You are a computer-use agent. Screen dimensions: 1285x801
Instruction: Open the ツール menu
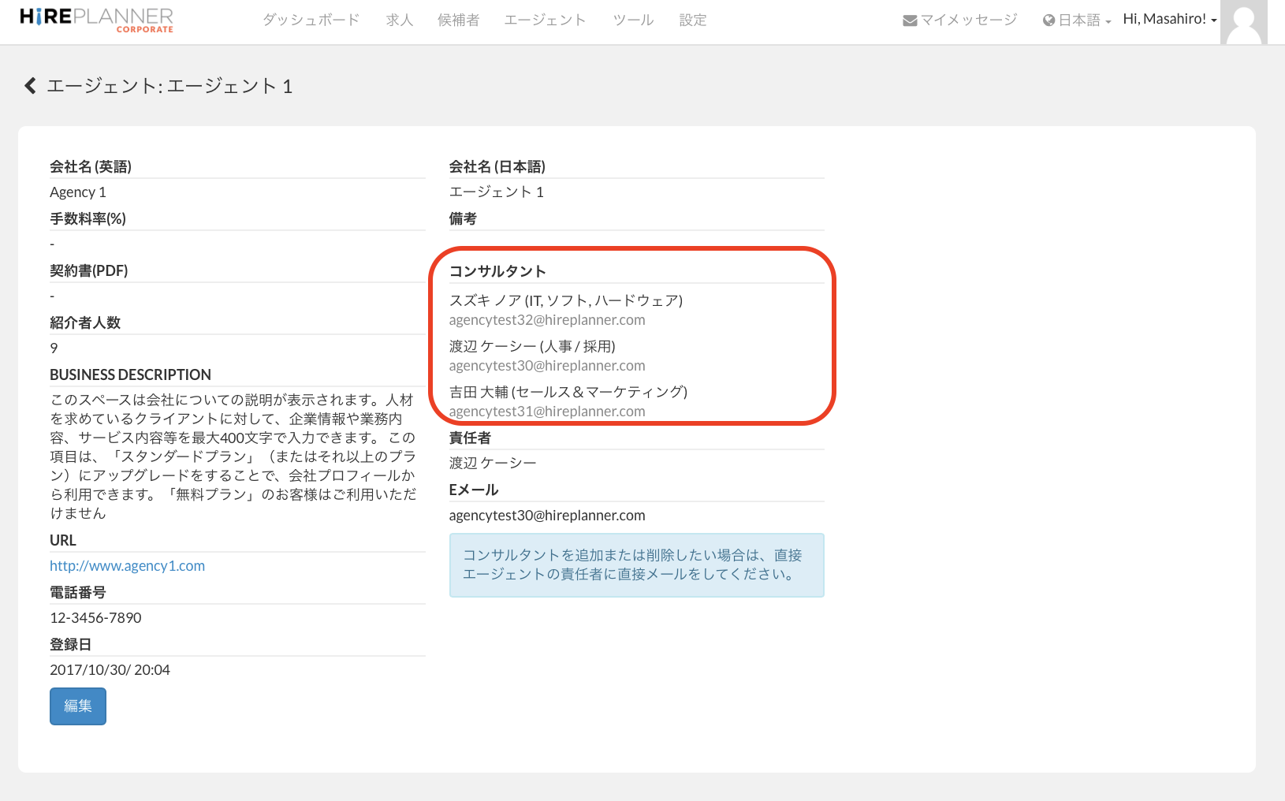pyautogui.click(x=633, y=20)
